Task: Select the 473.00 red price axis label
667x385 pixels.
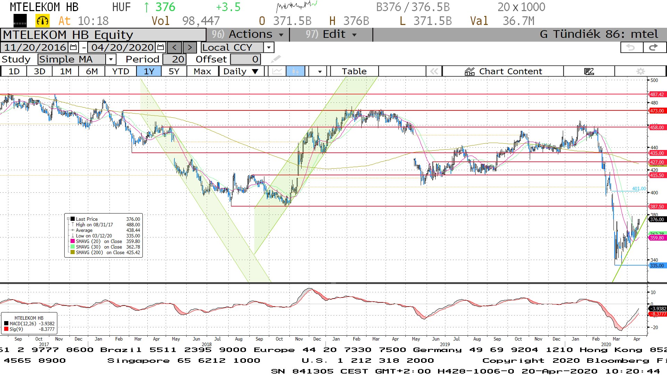Action: coord(657,111)
